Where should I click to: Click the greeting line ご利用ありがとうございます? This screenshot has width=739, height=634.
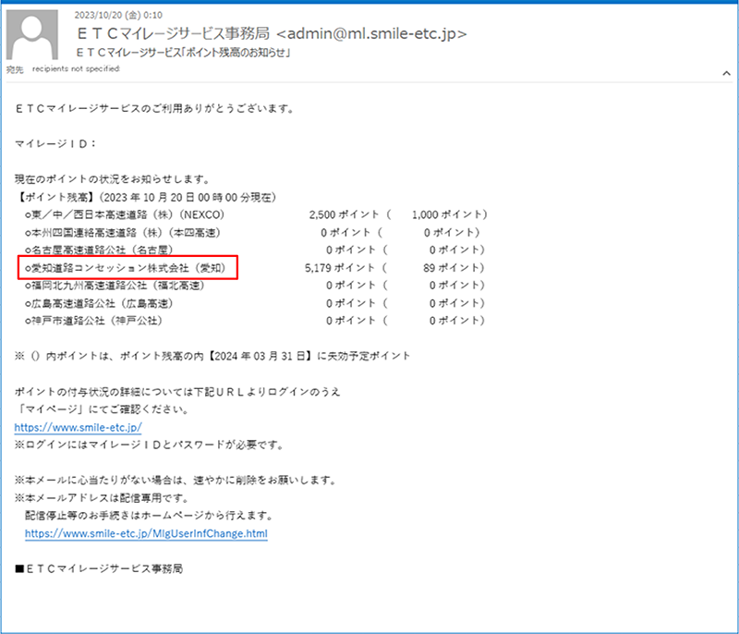(155, 108)
